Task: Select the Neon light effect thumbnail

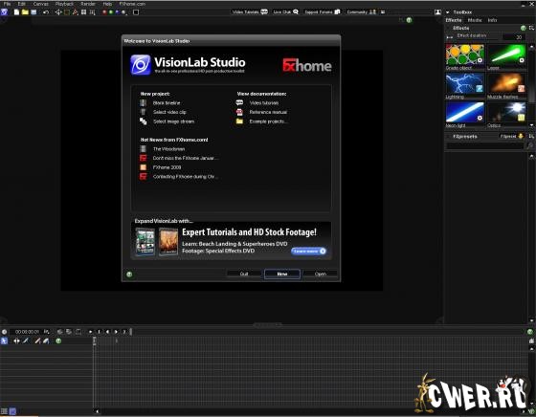Action: 464,112
